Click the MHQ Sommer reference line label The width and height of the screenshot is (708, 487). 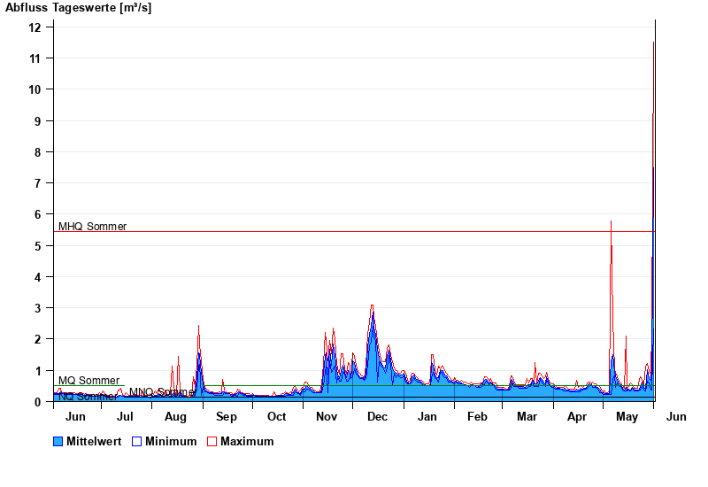click(x=92, y=227)
